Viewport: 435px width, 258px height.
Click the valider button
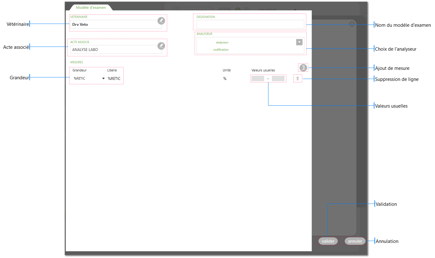pos(328,241)
